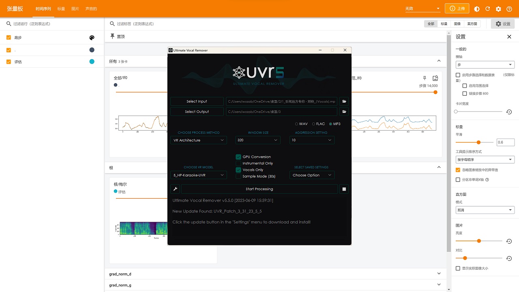Open the Window Size 320 dropdown
Screen dimensions: 519x292
click(x=258, y=140)
